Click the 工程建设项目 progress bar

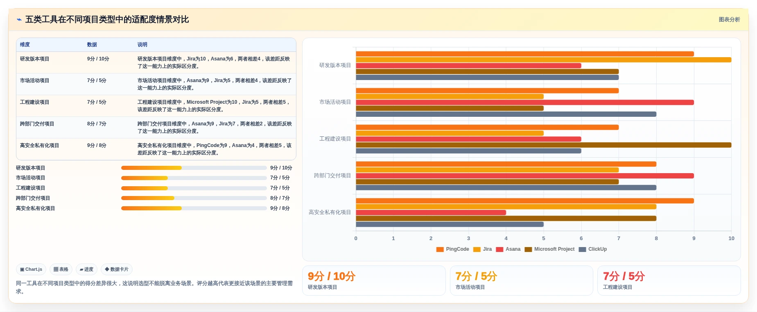coord(194,188)
